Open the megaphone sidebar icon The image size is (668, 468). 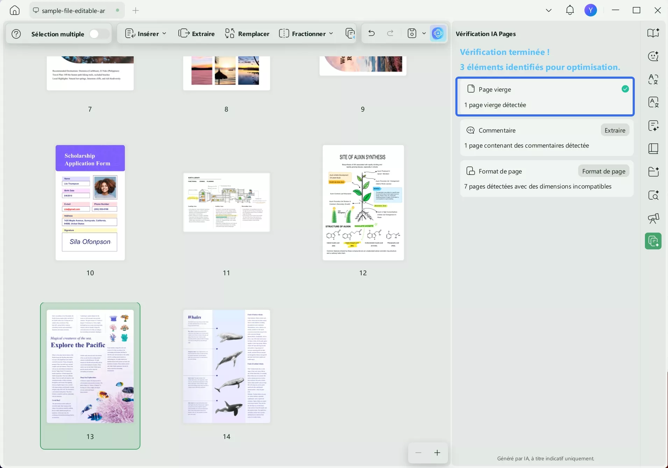653,218
